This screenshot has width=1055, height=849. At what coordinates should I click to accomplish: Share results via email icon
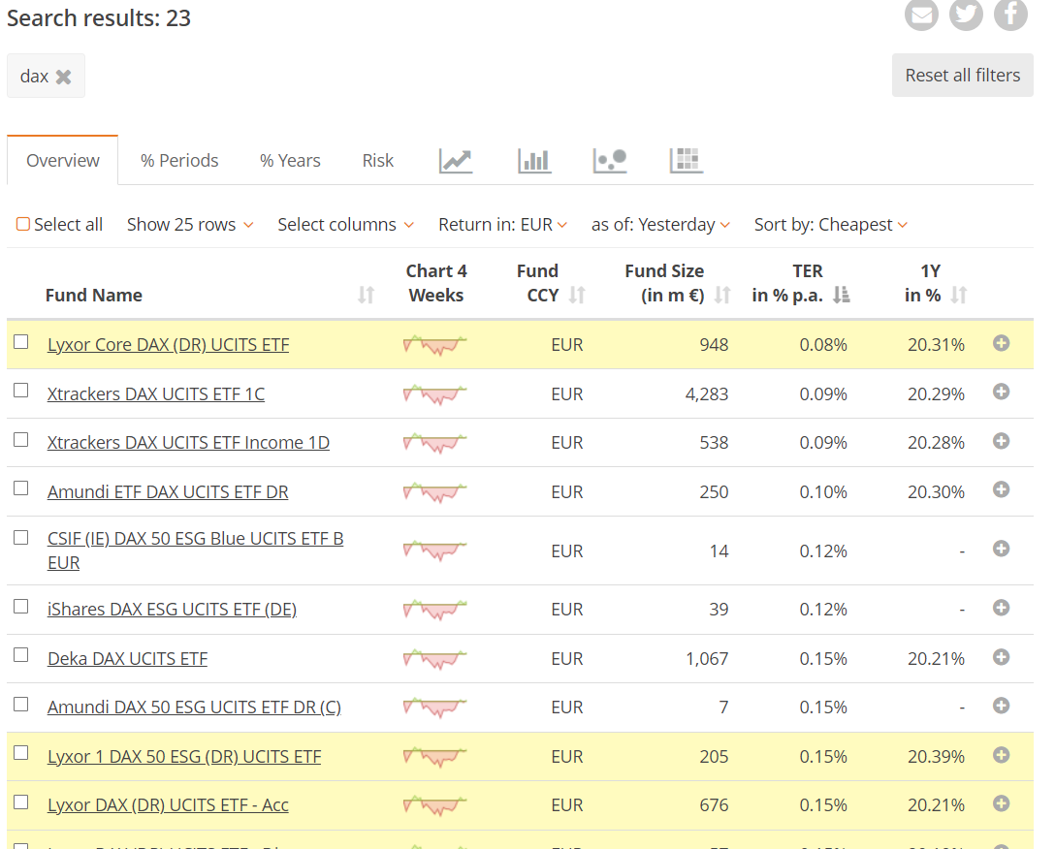(921, 15)
